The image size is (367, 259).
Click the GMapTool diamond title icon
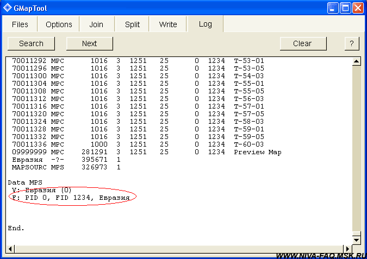coord(7,8)
